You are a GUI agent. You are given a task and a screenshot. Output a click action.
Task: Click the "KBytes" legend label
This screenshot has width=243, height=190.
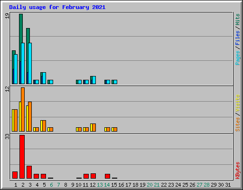click(237, 171)
